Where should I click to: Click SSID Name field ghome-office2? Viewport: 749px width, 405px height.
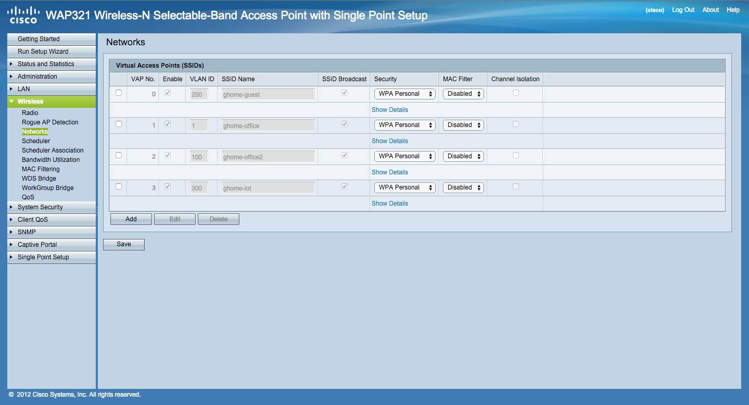pyautogui.click(x=268, y=157)
